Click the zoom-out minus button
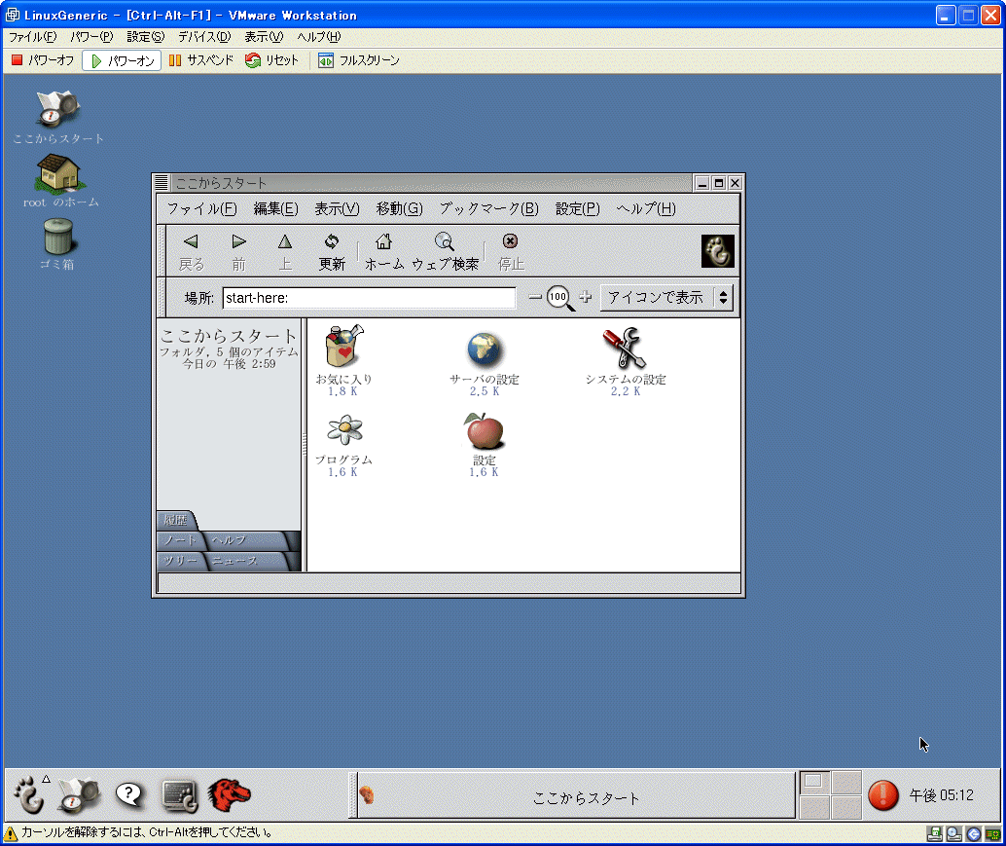 point(534,297)
